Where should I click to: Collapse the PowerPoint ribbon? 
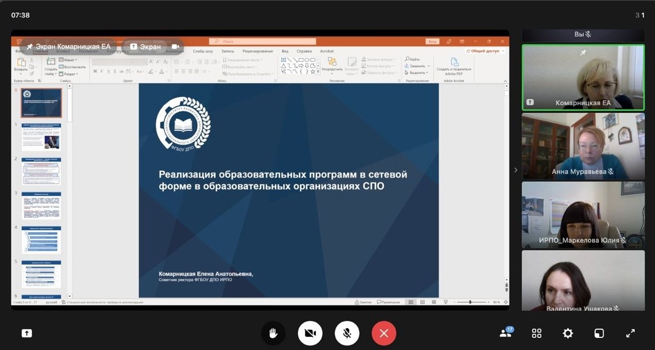505,81
